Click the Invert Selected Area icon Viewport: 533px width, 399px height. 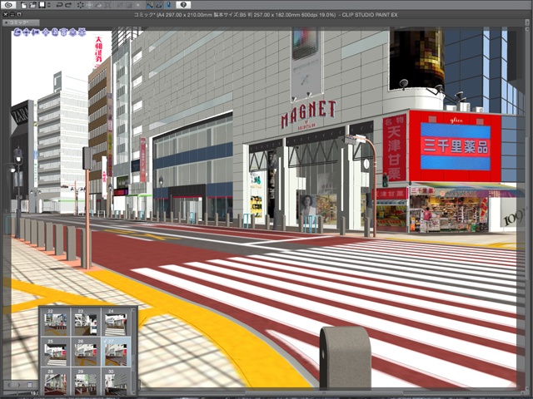coord(129,5)
